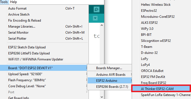Screen dimensions: 191x99
Task: Select WiPy 3.0 board
Action: pyautogui.click(x=161, y=29)
